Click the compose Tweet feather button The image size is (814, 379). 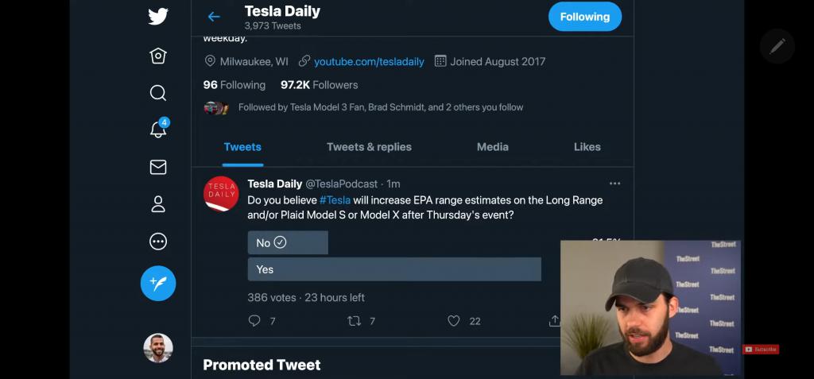[158, 283]
